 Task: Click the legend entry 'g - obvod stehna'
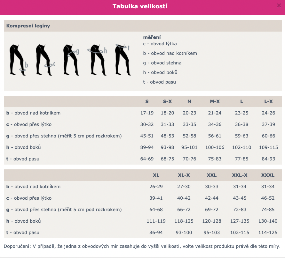pos(162,63)
